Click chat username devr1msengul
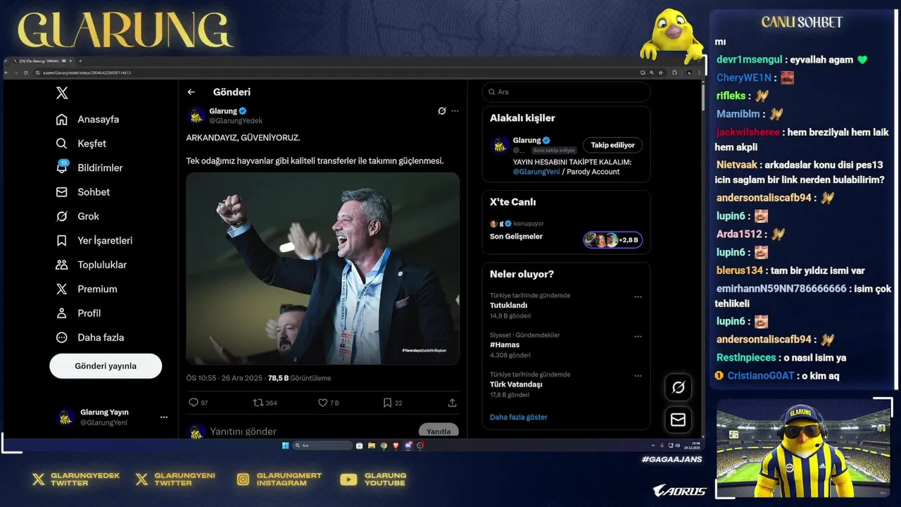The image size is (901, 507). coord(750,60)
